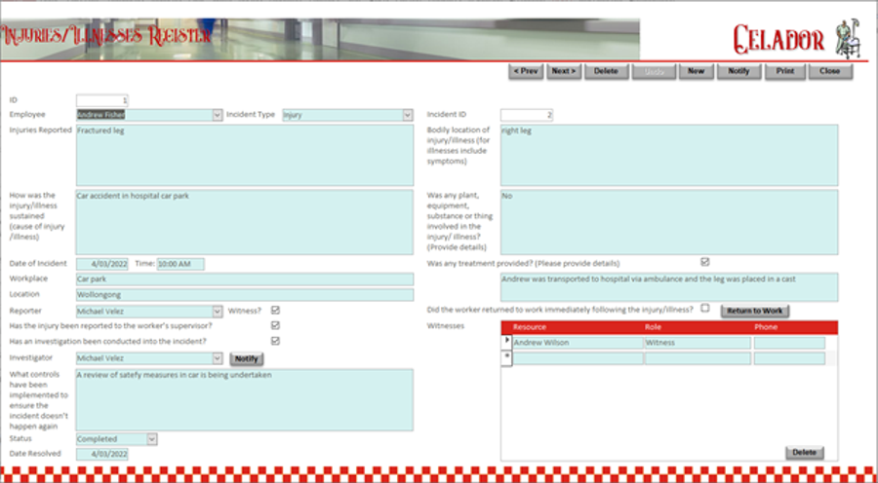Go to the previous record with Prev
The image size is (878, 483).
[x=526, y=71]
